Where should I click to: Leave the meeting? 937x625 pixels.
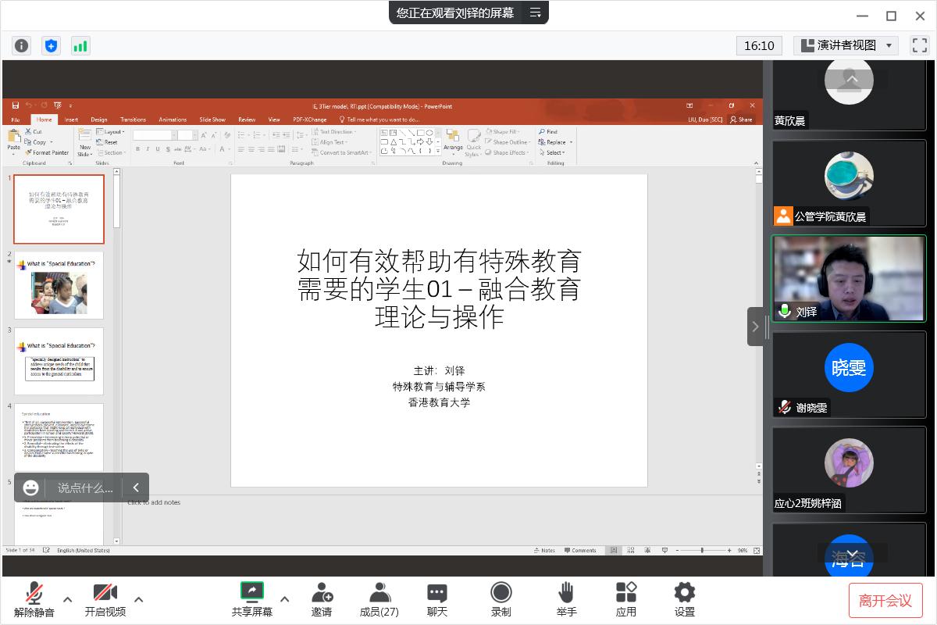pyautogui.click(x=885, y=600)
